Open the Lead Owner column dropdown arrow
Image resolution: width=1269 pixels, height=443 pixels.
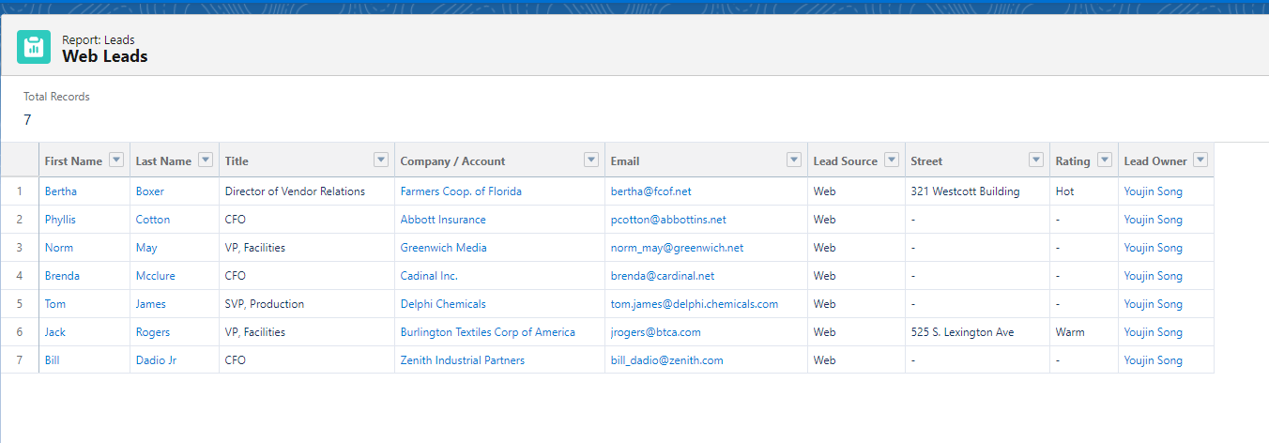[x=1200, y=160]
